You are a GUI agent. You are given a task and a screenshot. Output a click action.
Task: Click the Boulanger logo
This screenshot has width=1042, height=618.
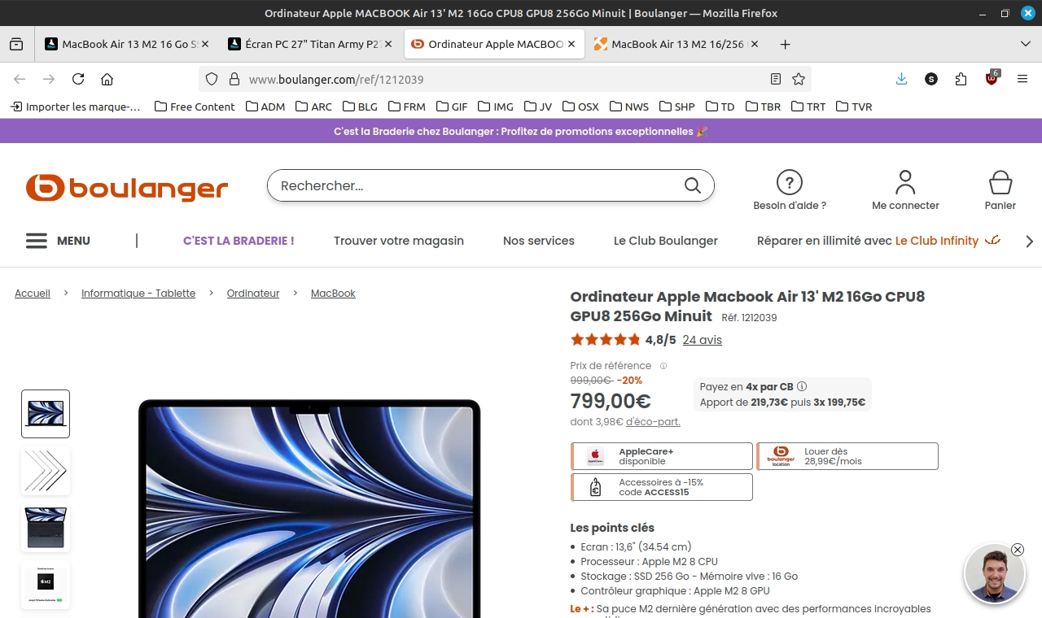point(127,187)
